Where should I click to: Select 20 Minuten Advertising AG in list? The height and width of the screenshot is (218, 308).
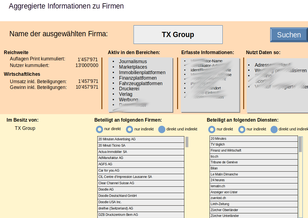click(141, 139)
